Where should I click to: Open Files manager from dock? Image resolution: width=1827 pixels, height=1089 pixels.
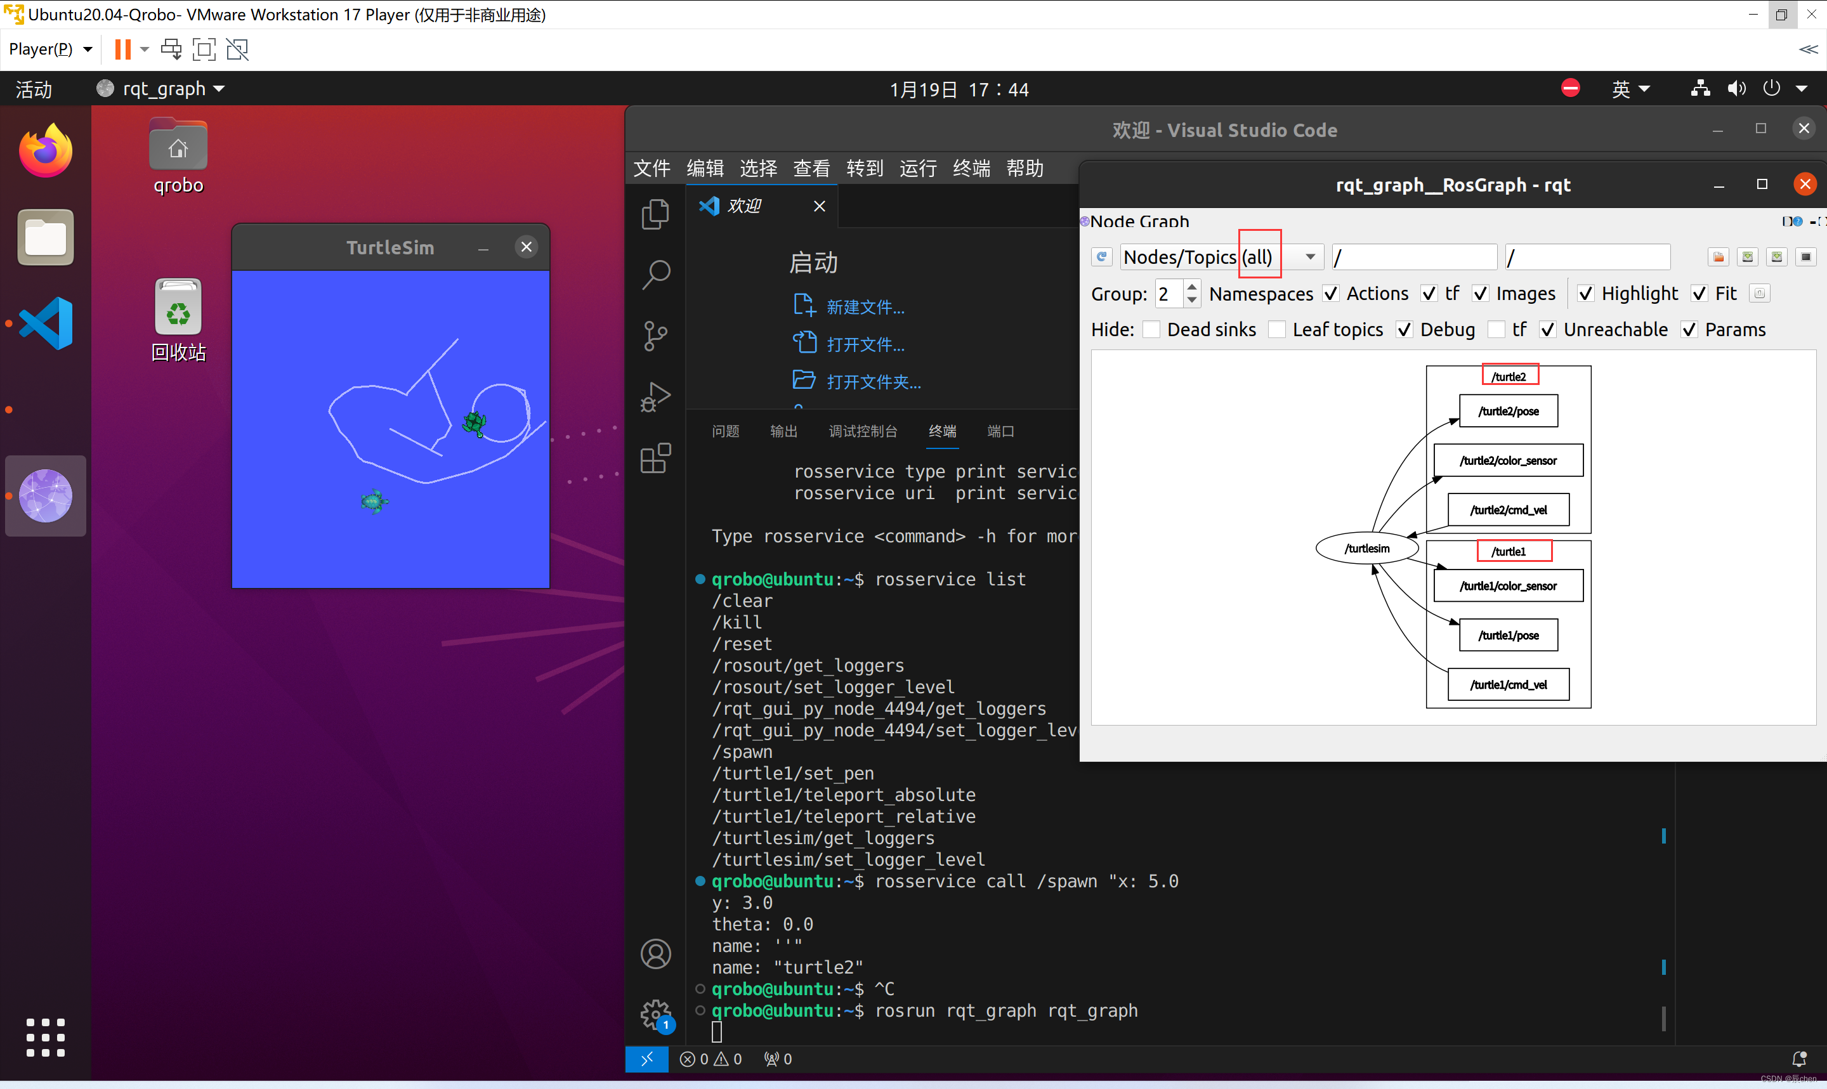click(x=46, y=237)
